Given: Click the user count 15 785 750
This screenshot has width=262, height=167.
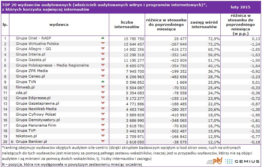Looking at the screenshot, I should click(134, 39).
